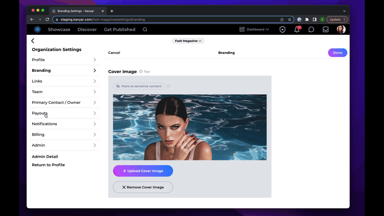
Task: Select Branding in the settings sidebar
Action: (64, 70)
